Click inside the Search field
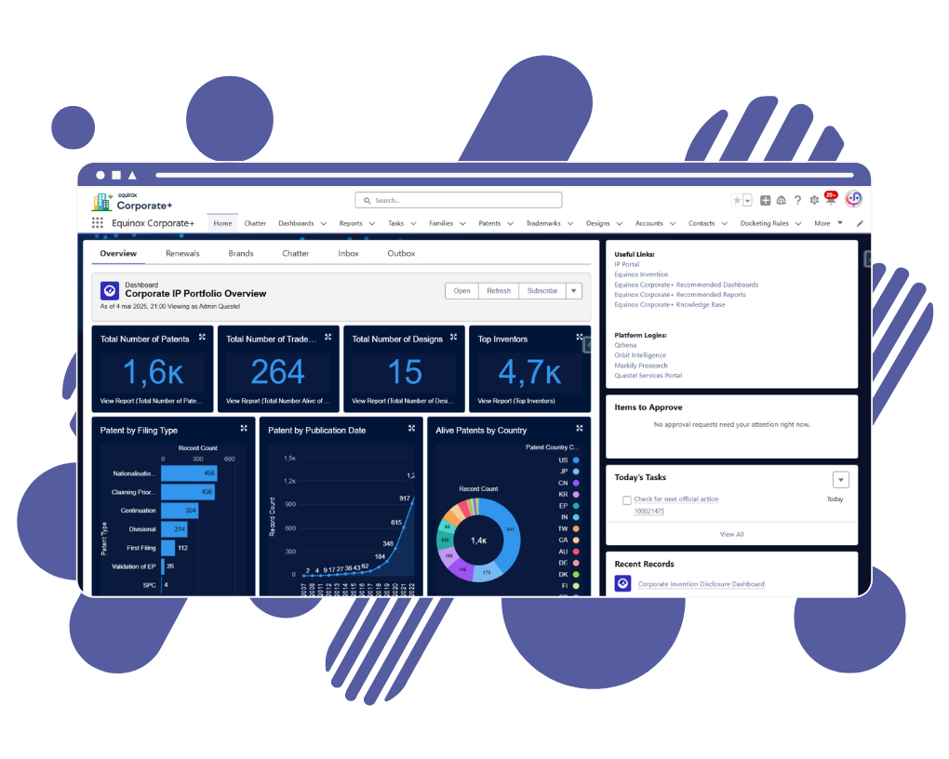Viewport: 949px width, 759px height. [x=458, y=200]
